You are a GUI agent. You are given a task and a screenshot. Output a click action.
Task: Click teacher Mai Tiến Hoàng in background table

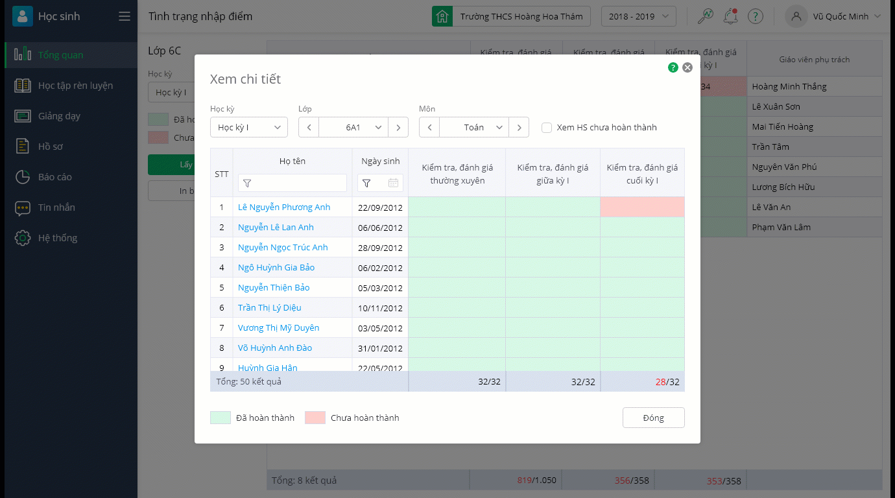coord(782,126)
